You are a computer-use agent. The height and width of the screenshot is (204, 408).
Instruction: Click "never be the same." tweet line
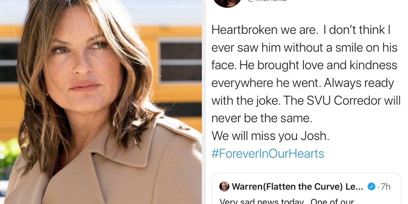coord(262,118)
